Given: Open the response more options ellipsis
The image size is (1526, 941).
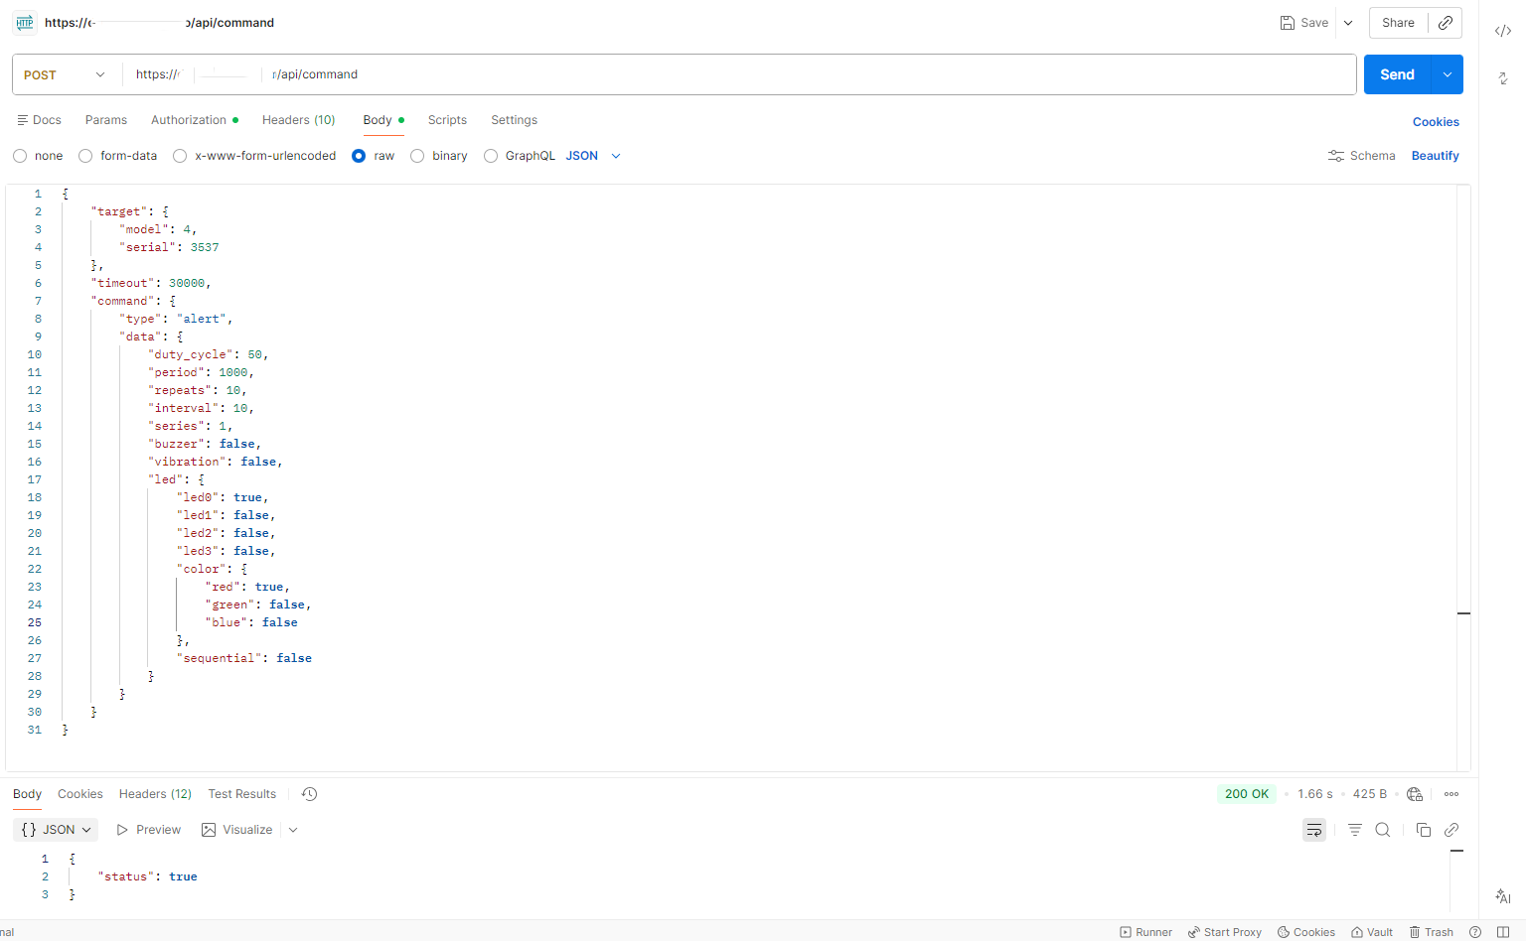Looking at the screenshot, I should [1450, 794].
